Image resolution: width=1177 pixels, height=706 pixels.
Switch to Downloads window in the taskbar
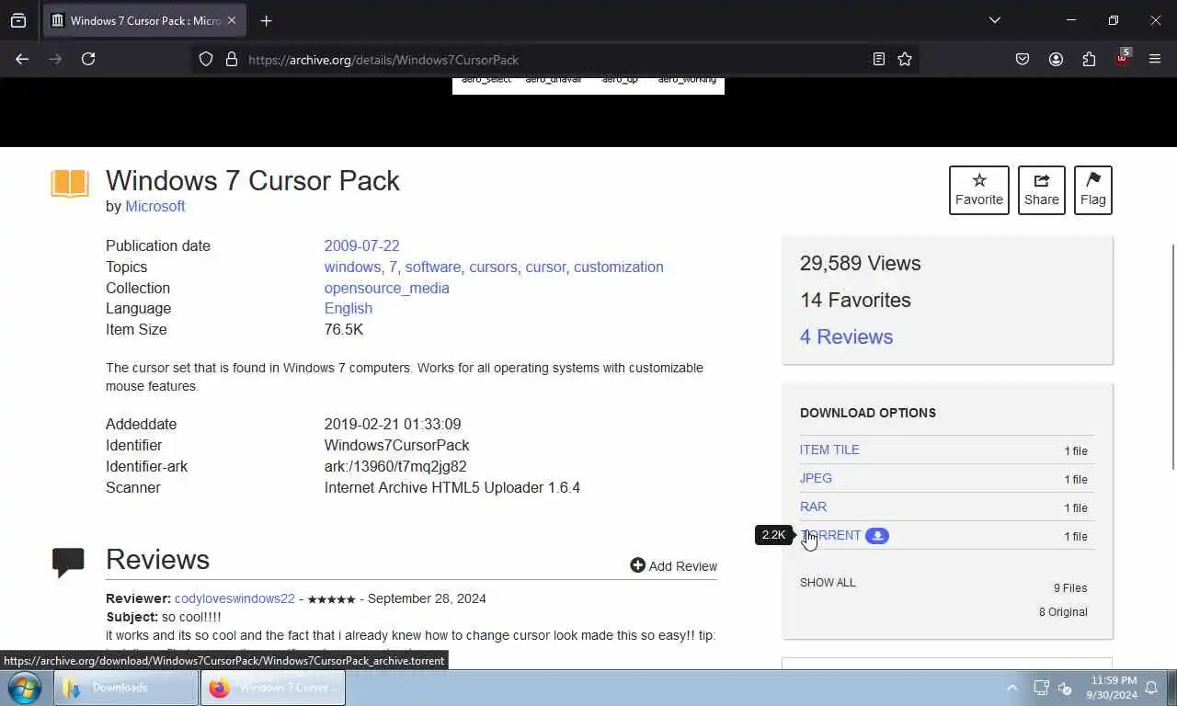(x=126, y=688)
